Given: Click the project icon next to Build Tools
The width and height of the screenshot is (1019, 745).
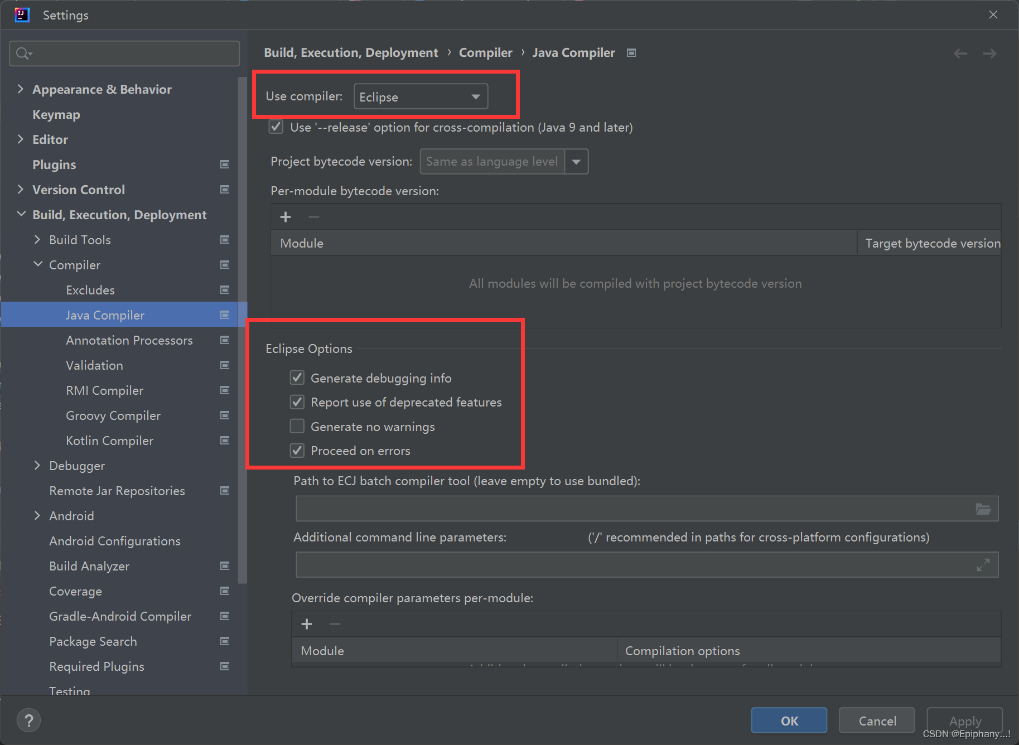Looking at the screenshot, I should click(225, 240).
